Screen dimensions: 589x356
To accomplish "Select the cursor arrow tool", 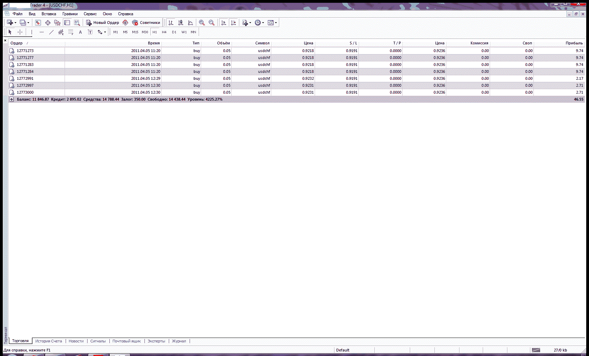I will [x=10, y=32].
